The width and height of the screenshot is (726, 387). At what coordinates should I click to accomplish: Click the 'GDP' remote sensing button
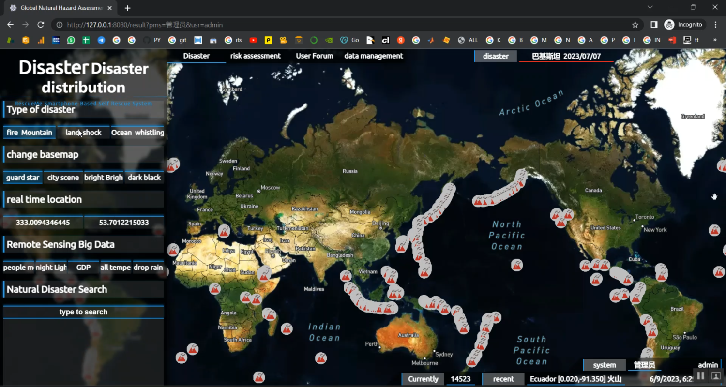[83, 268]
